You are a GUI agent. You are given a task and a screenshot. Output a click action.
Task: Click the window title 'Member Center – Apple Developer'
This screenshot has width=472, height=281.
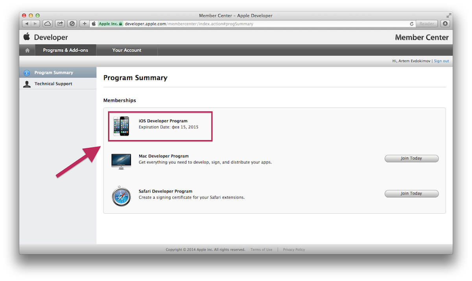pyautogui.click(x=236, y=16)
